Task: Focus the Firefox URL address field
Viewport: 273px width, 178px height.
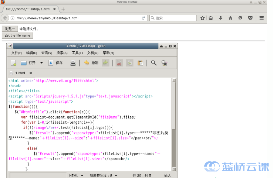Action: (x=77, y=18)
